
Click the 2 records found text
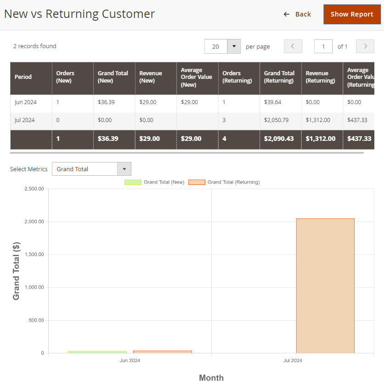click(34, 46)
